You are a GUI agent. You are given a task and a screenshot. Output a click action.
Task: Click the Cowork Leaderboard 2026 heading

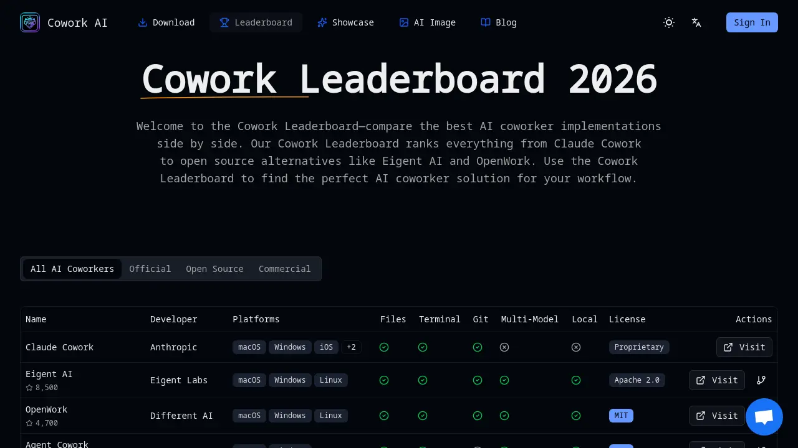click(x=399, y=79)
